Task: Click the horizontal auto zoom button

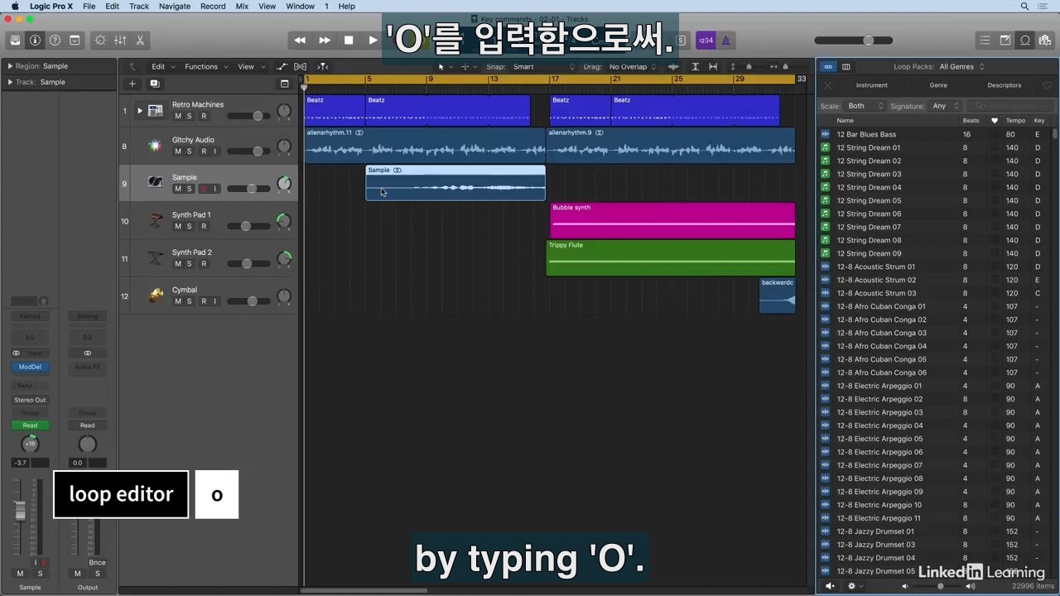Action: tap(713, 66)
